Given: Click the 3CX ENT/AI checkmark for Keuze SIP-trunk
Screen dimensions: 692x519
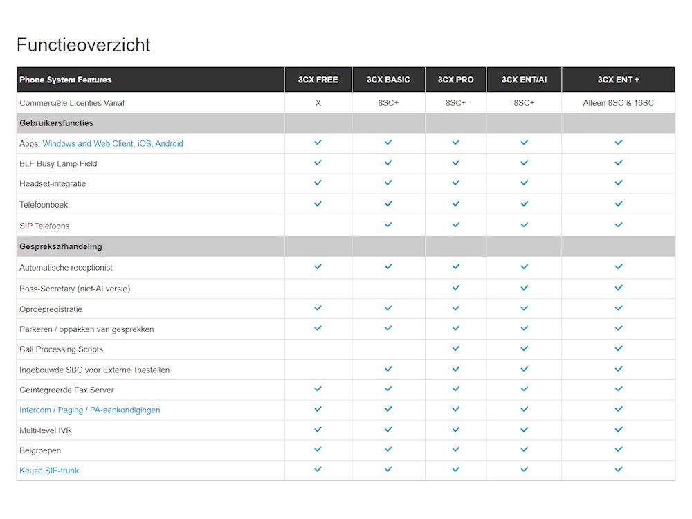Looking at the screenshot, I should point(525,470).
